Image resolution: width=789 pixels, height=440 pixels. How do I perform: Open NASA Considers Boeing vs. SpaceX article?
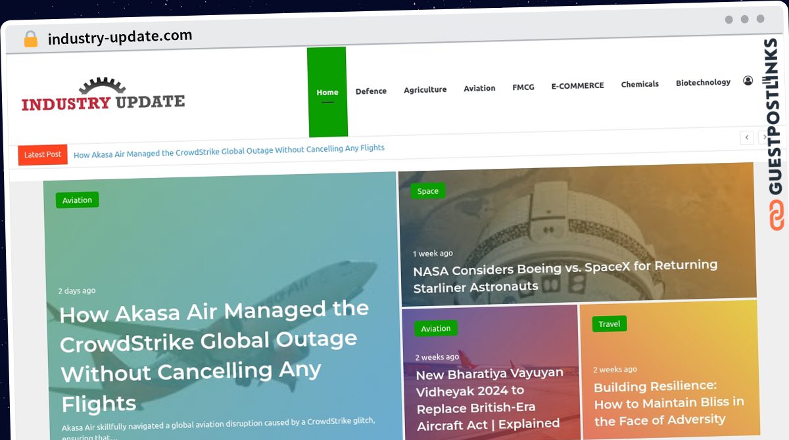pyautogui.click(x=565, y=276)
